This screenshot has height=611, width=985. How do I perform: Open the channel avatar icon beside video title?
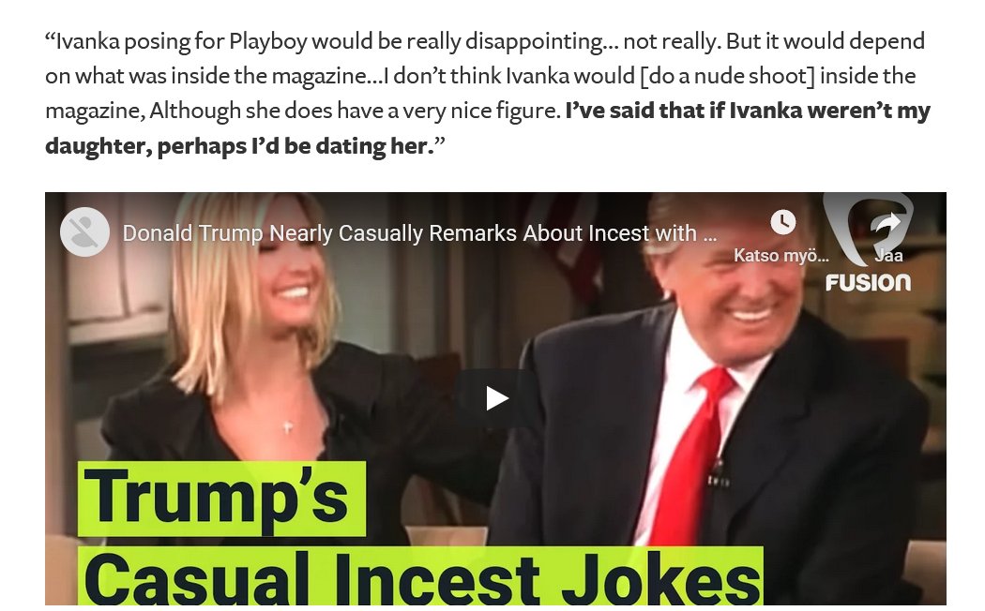pyautogui.click(x=84, y=231)
